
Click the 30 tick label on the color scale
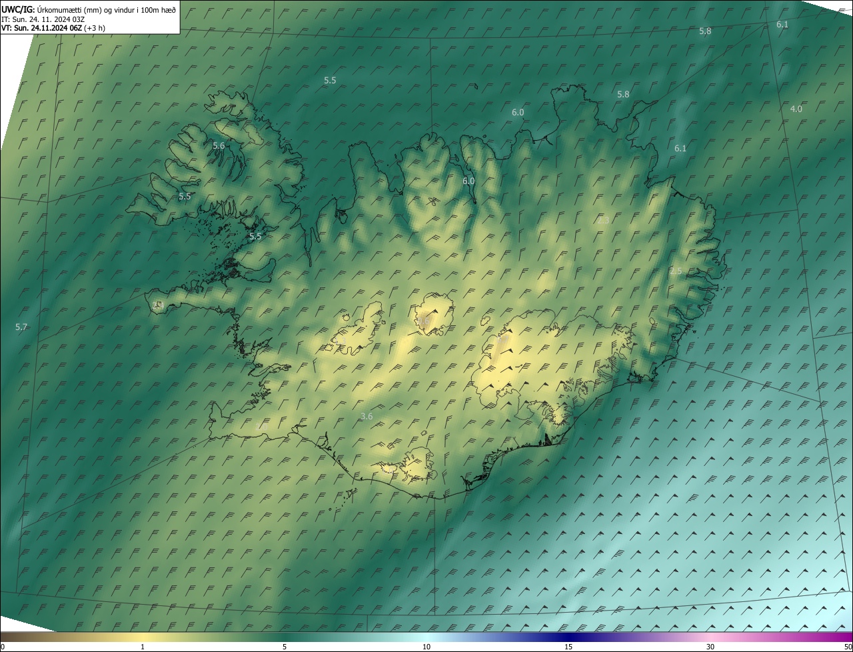[x=710, y=647]
